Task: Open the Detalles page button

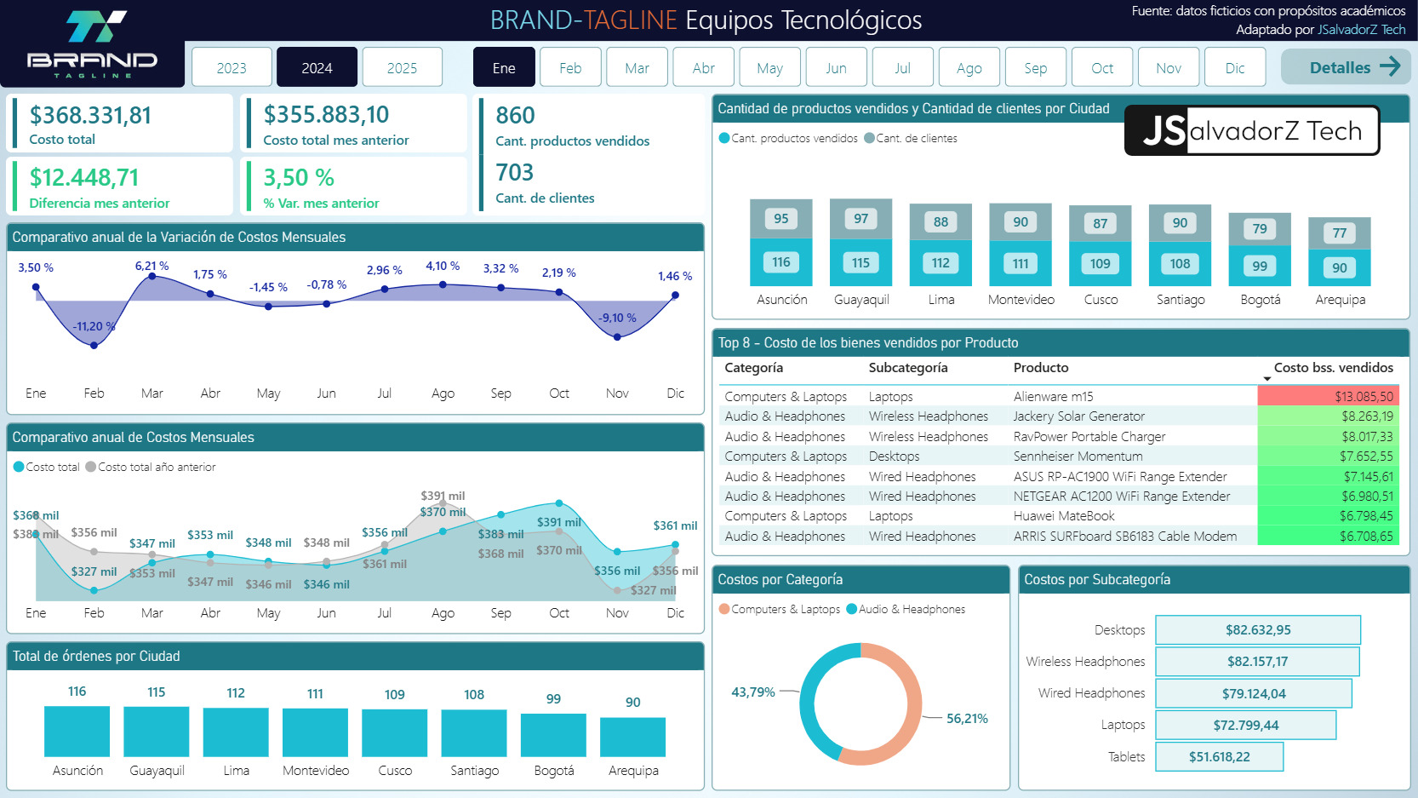Action: coord(1345,66)
